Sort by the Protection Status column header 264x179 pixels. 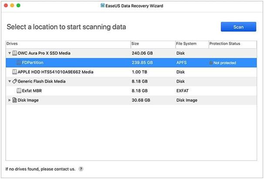click(233, 44)
